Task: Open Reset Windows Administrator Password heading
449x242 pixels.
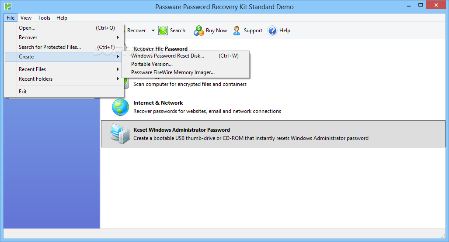Action: [x=181, y=130]
